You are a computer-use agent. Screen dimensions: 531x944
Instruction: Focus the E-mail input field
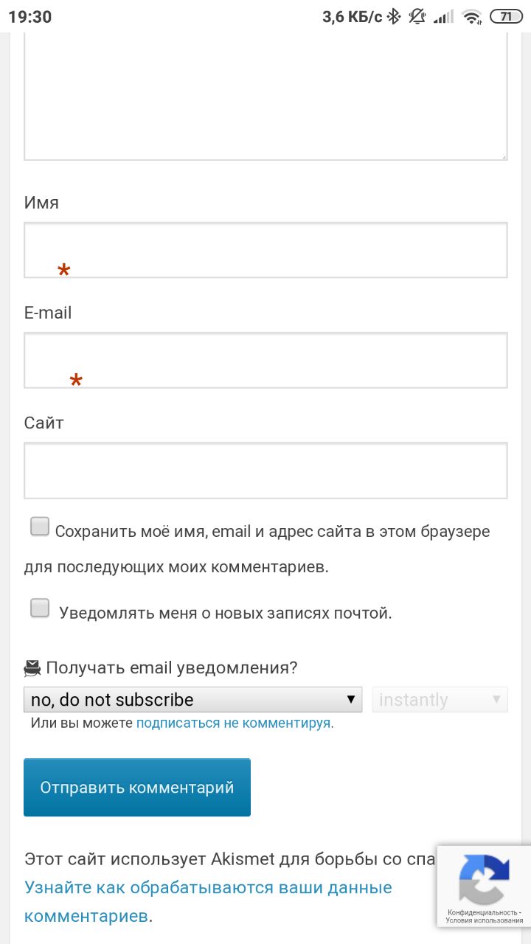click(x=265, y=360)
